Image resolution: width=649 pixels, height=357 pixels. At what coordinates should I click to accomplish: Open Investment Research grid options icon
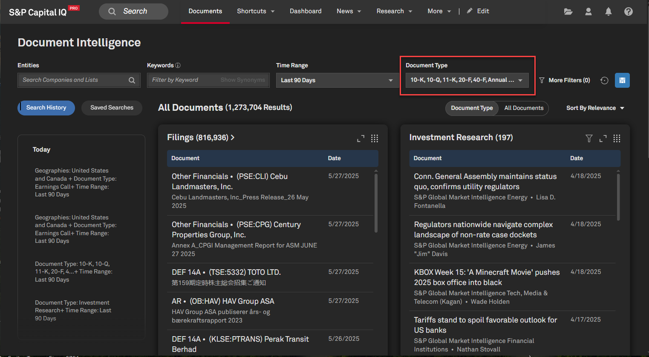point(617,138)
